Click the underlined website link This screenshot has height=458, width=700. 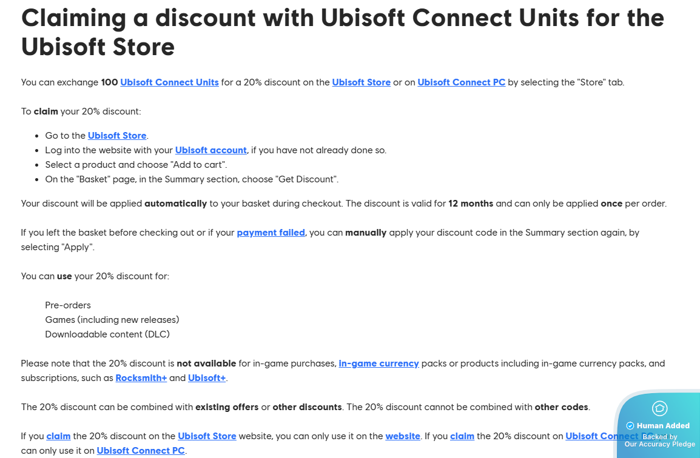pos(403,436)
